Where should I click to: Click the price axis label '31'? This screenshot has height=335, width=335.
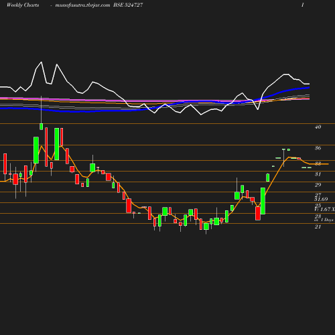(x=318, y=174)
